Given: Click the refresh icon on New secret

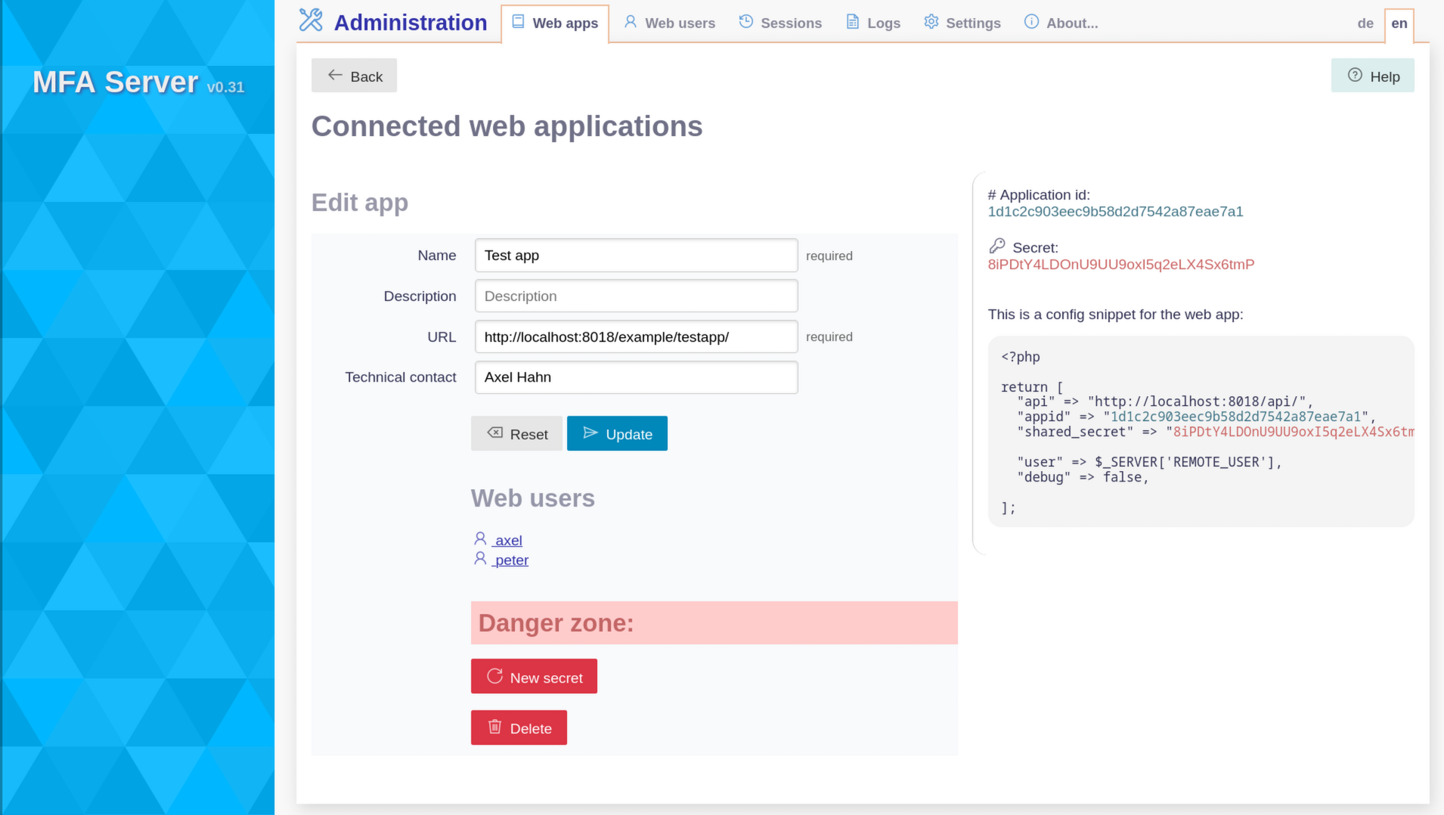Looking at the screenshot, I should tap(495, 675).
